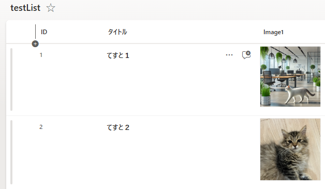Click the column divider line beside ID
The height and width of the screenshot is (189, 325).
(x=35, y=32)
